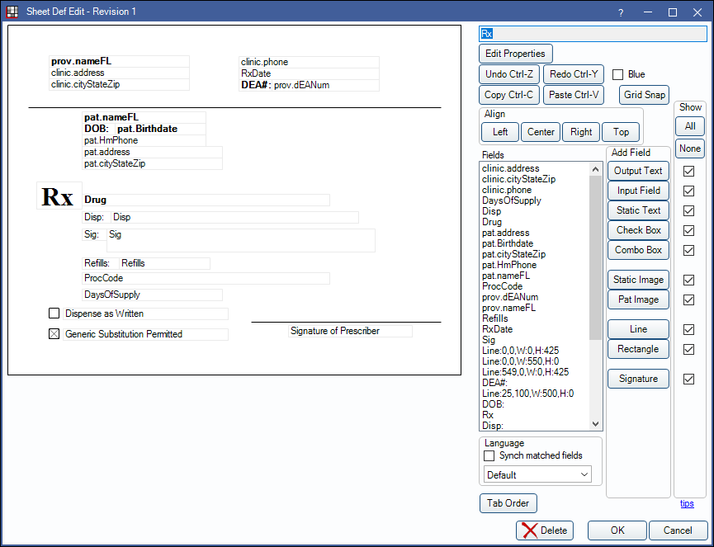Select pat.Birthdate in the Fields list
The height and width of the screenshot is (547, 714).
(508, 243)
